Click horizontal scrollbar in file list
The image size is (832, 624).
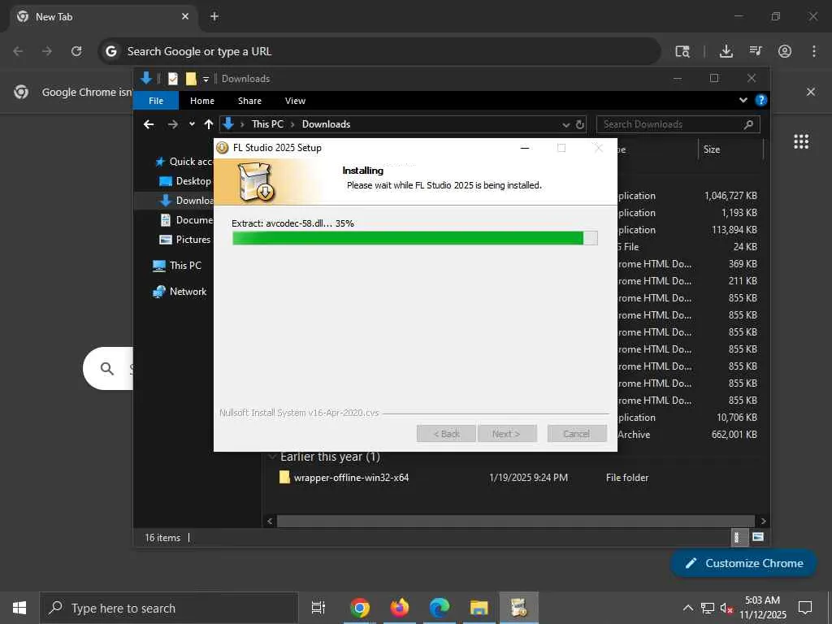coord(516,521)
